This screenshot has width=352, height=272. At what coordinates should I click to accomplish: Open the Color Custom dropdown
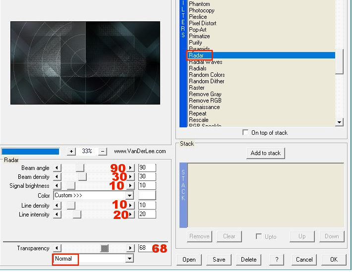[x=130, y=195]
